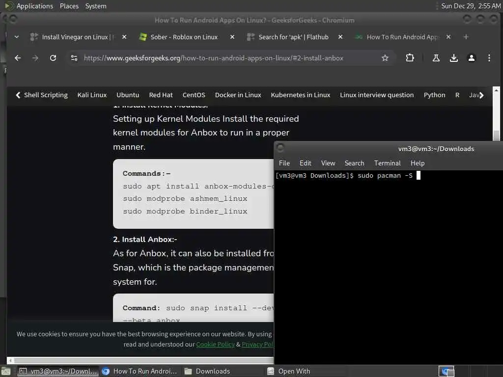Close the How To Run Android Apps tab

tap(448, 37)
